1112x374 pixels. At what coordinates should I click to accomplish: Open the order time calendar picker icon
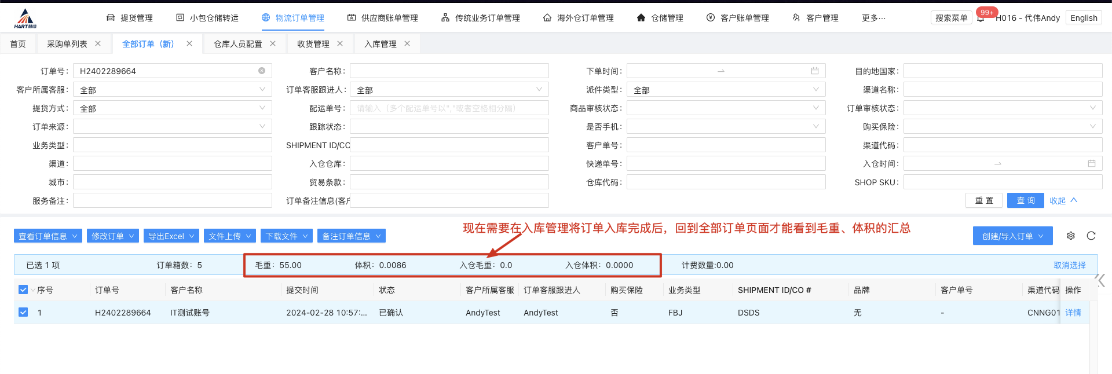[814, 71]
